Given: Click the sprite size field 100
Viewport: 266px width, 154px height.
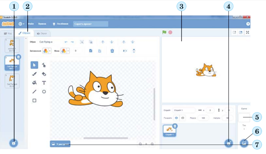Looking at the screenshot, I should [x=203, y=118].
